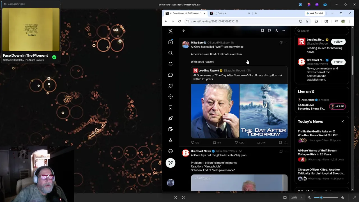Join Alex Jones live +73.4K listeners
359x202 pixels.
[337, 106]
